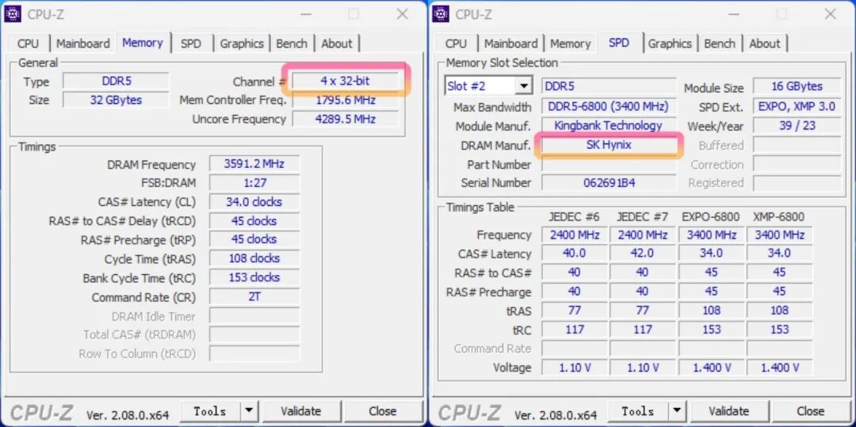
Task: Open the Bench tab in the right window
Action: point(720,44)
